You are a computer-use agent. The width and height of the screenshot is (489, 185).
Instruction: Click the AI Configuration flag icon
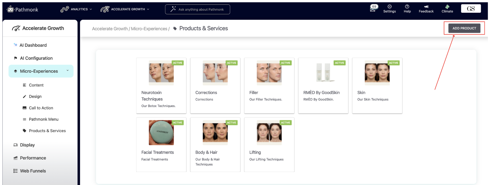(15, 58)
